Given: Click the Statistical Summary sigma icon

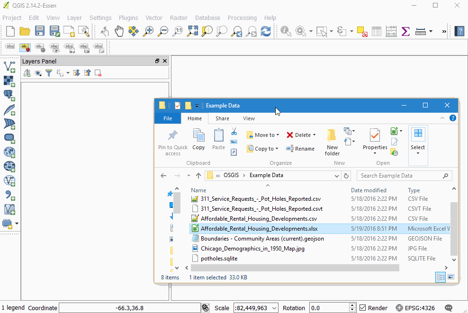Looking at the screenshot, I should (405, 31).
